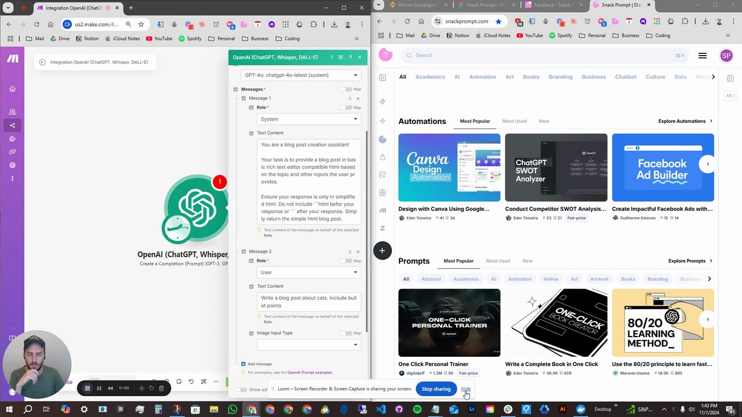
Task: Click the Snack Prompt pink logo
Action: 385,55
